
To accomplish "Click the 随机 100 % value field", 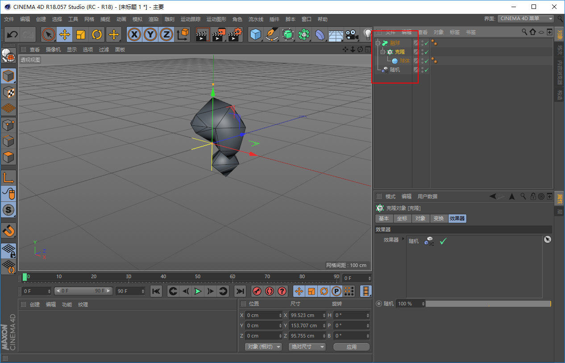I will (x=410, y=304).
